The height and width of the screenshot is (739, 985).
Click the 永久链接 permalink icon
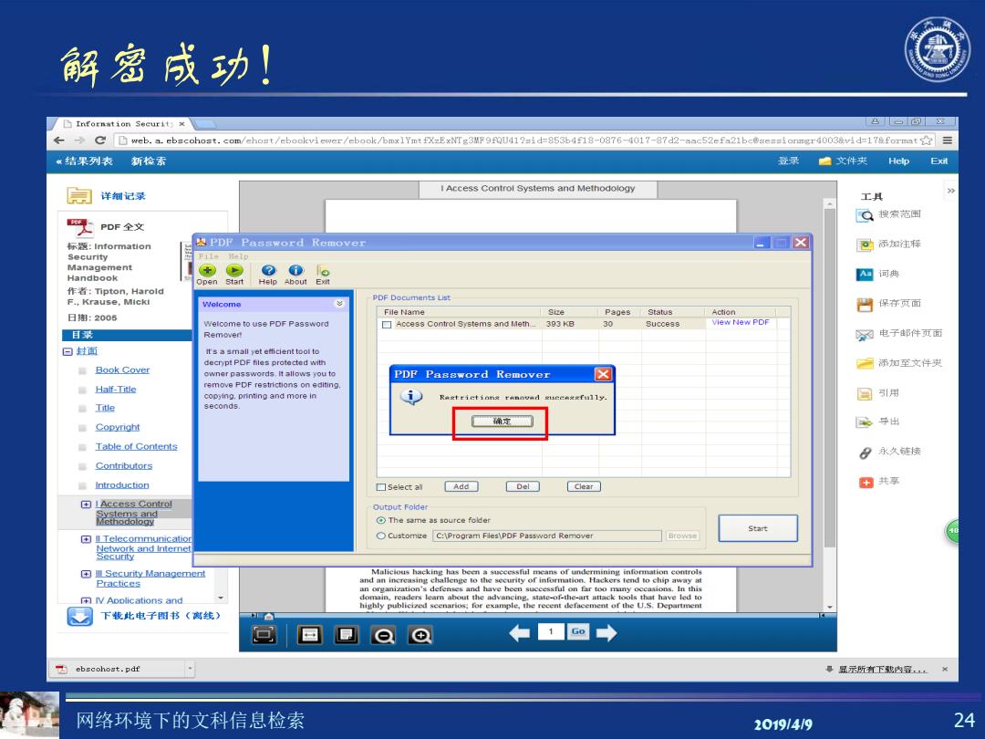click(865, 453)
